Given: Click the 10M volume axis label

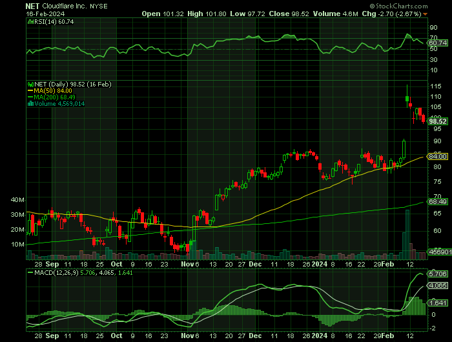Looking at the screenshot, I should [17, 245].
